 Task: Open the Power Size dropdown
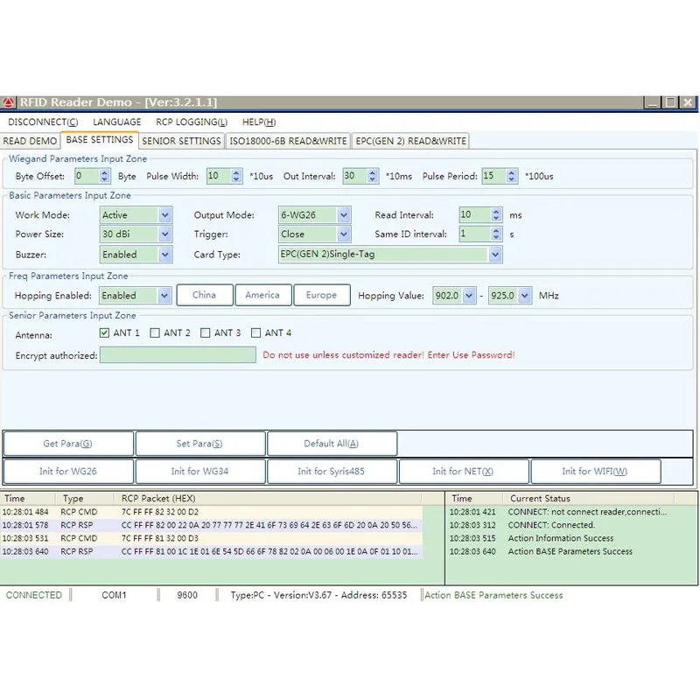coord(164,234)
